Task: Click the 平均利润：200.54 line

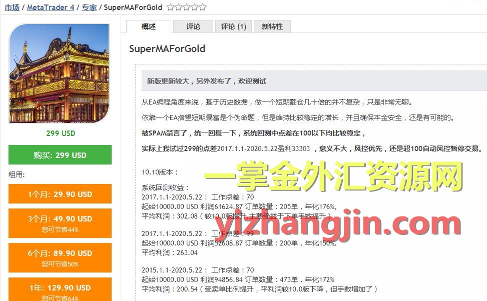Action: point(260,289)
